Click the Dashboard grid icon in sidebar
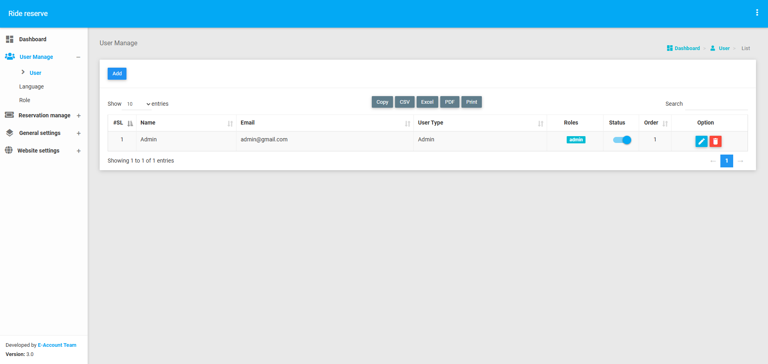 (10, 39)
